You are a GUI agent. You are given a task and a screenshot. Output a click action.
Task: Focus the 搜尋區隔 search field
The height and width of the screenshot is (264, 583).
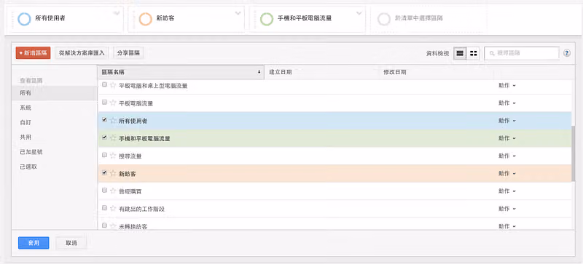[522, 53]
